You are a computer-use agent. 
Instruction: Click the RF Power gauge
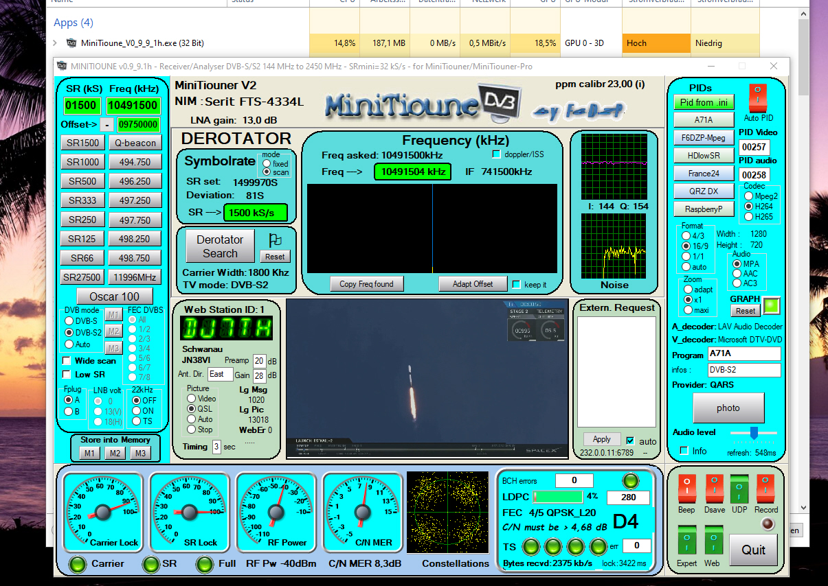coord(276,512)
